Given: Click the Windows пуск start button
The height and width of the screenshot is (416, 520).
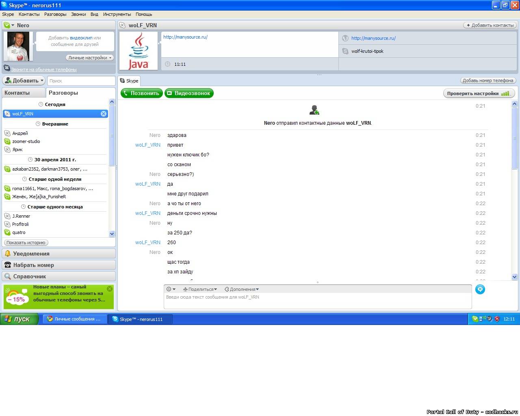Looking at the screenshot, I should tap(19, 319).
